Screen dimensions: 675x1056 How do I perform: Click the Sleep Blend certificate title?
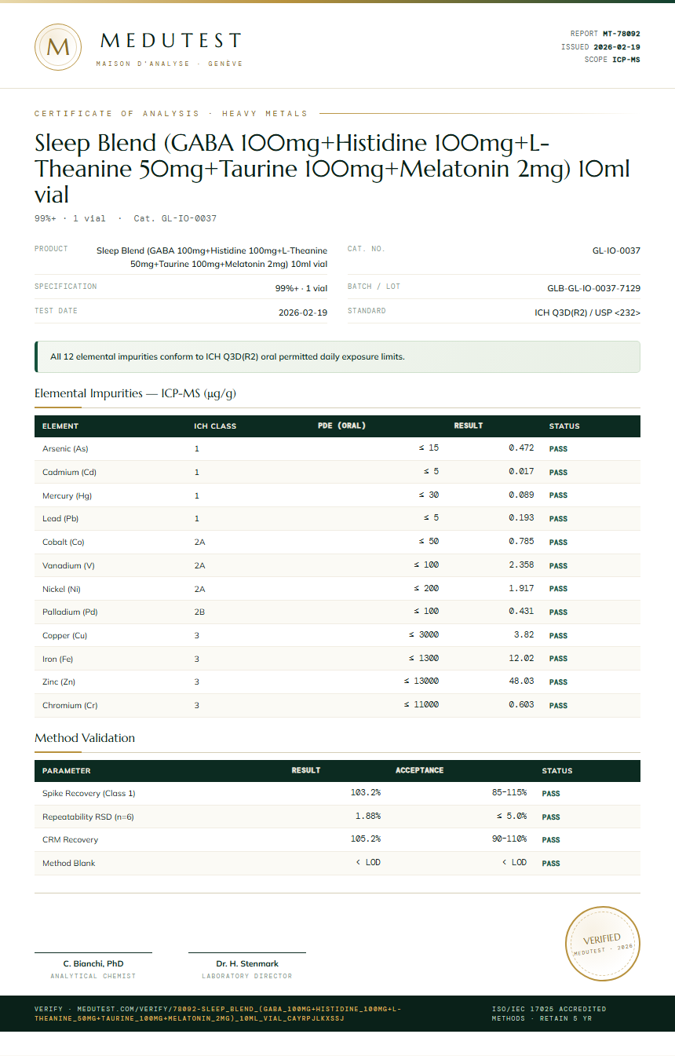click(333, 169)
